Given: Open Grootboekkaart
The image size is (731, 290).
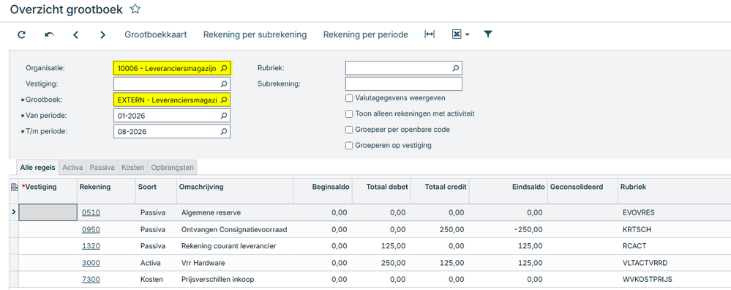Looking at the screenshot, I should (156, 34).
